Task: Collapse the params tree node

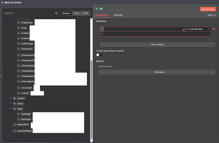Action: 10,98
